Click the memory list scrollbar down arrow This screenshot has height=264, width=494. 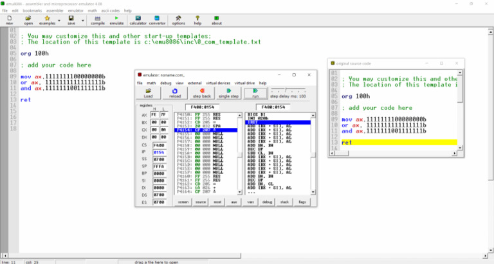(240, 192)
